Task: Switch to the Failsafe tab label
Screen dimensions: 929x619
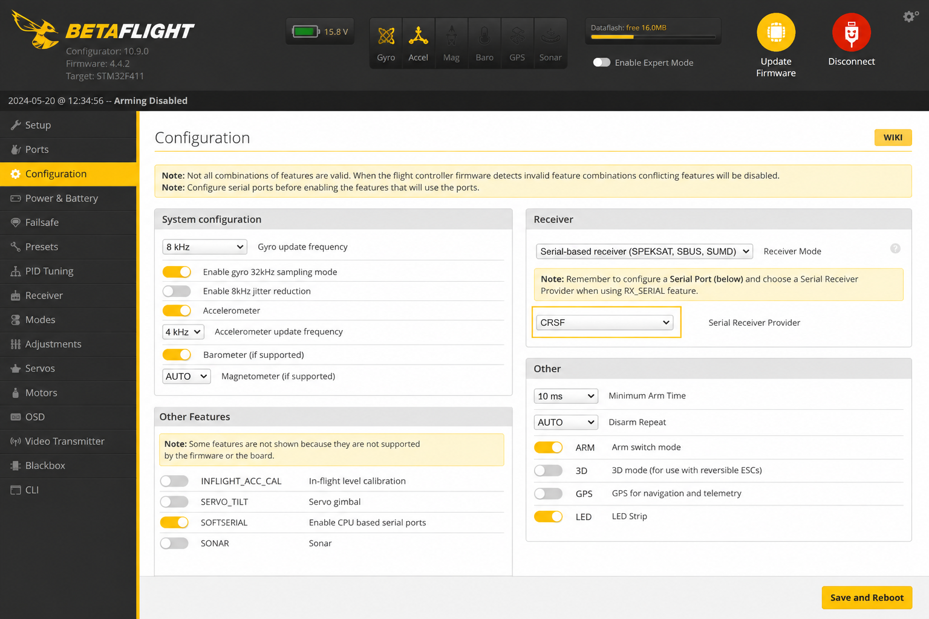Action: coord(42,222)
